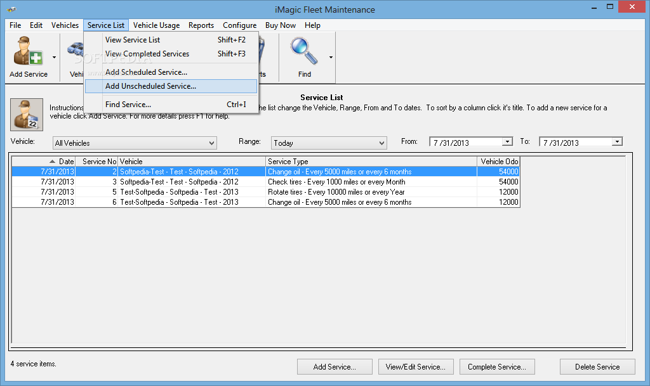
Task: Open the To date picker arrow
Action: [617, 142]
